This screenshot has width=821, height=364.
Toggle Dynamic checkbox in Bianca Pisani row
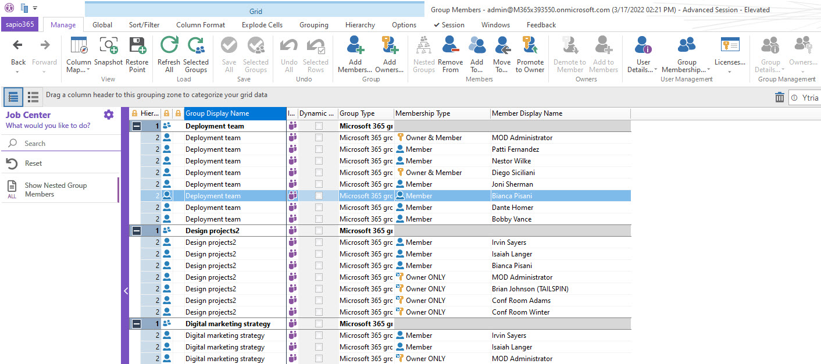(x=319, y=196)
